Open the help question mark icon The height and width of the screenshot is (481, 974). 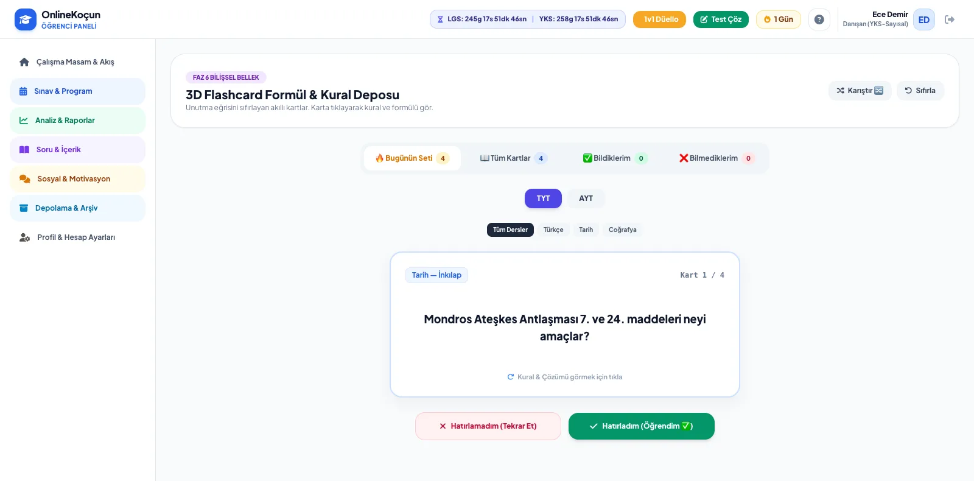click(819, 19)
